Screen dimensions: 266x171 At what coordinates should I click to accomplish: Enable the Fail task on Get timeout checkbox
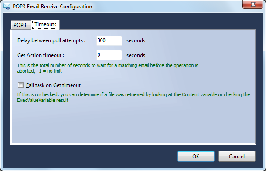pyautogui.click(x=20, y=85)
